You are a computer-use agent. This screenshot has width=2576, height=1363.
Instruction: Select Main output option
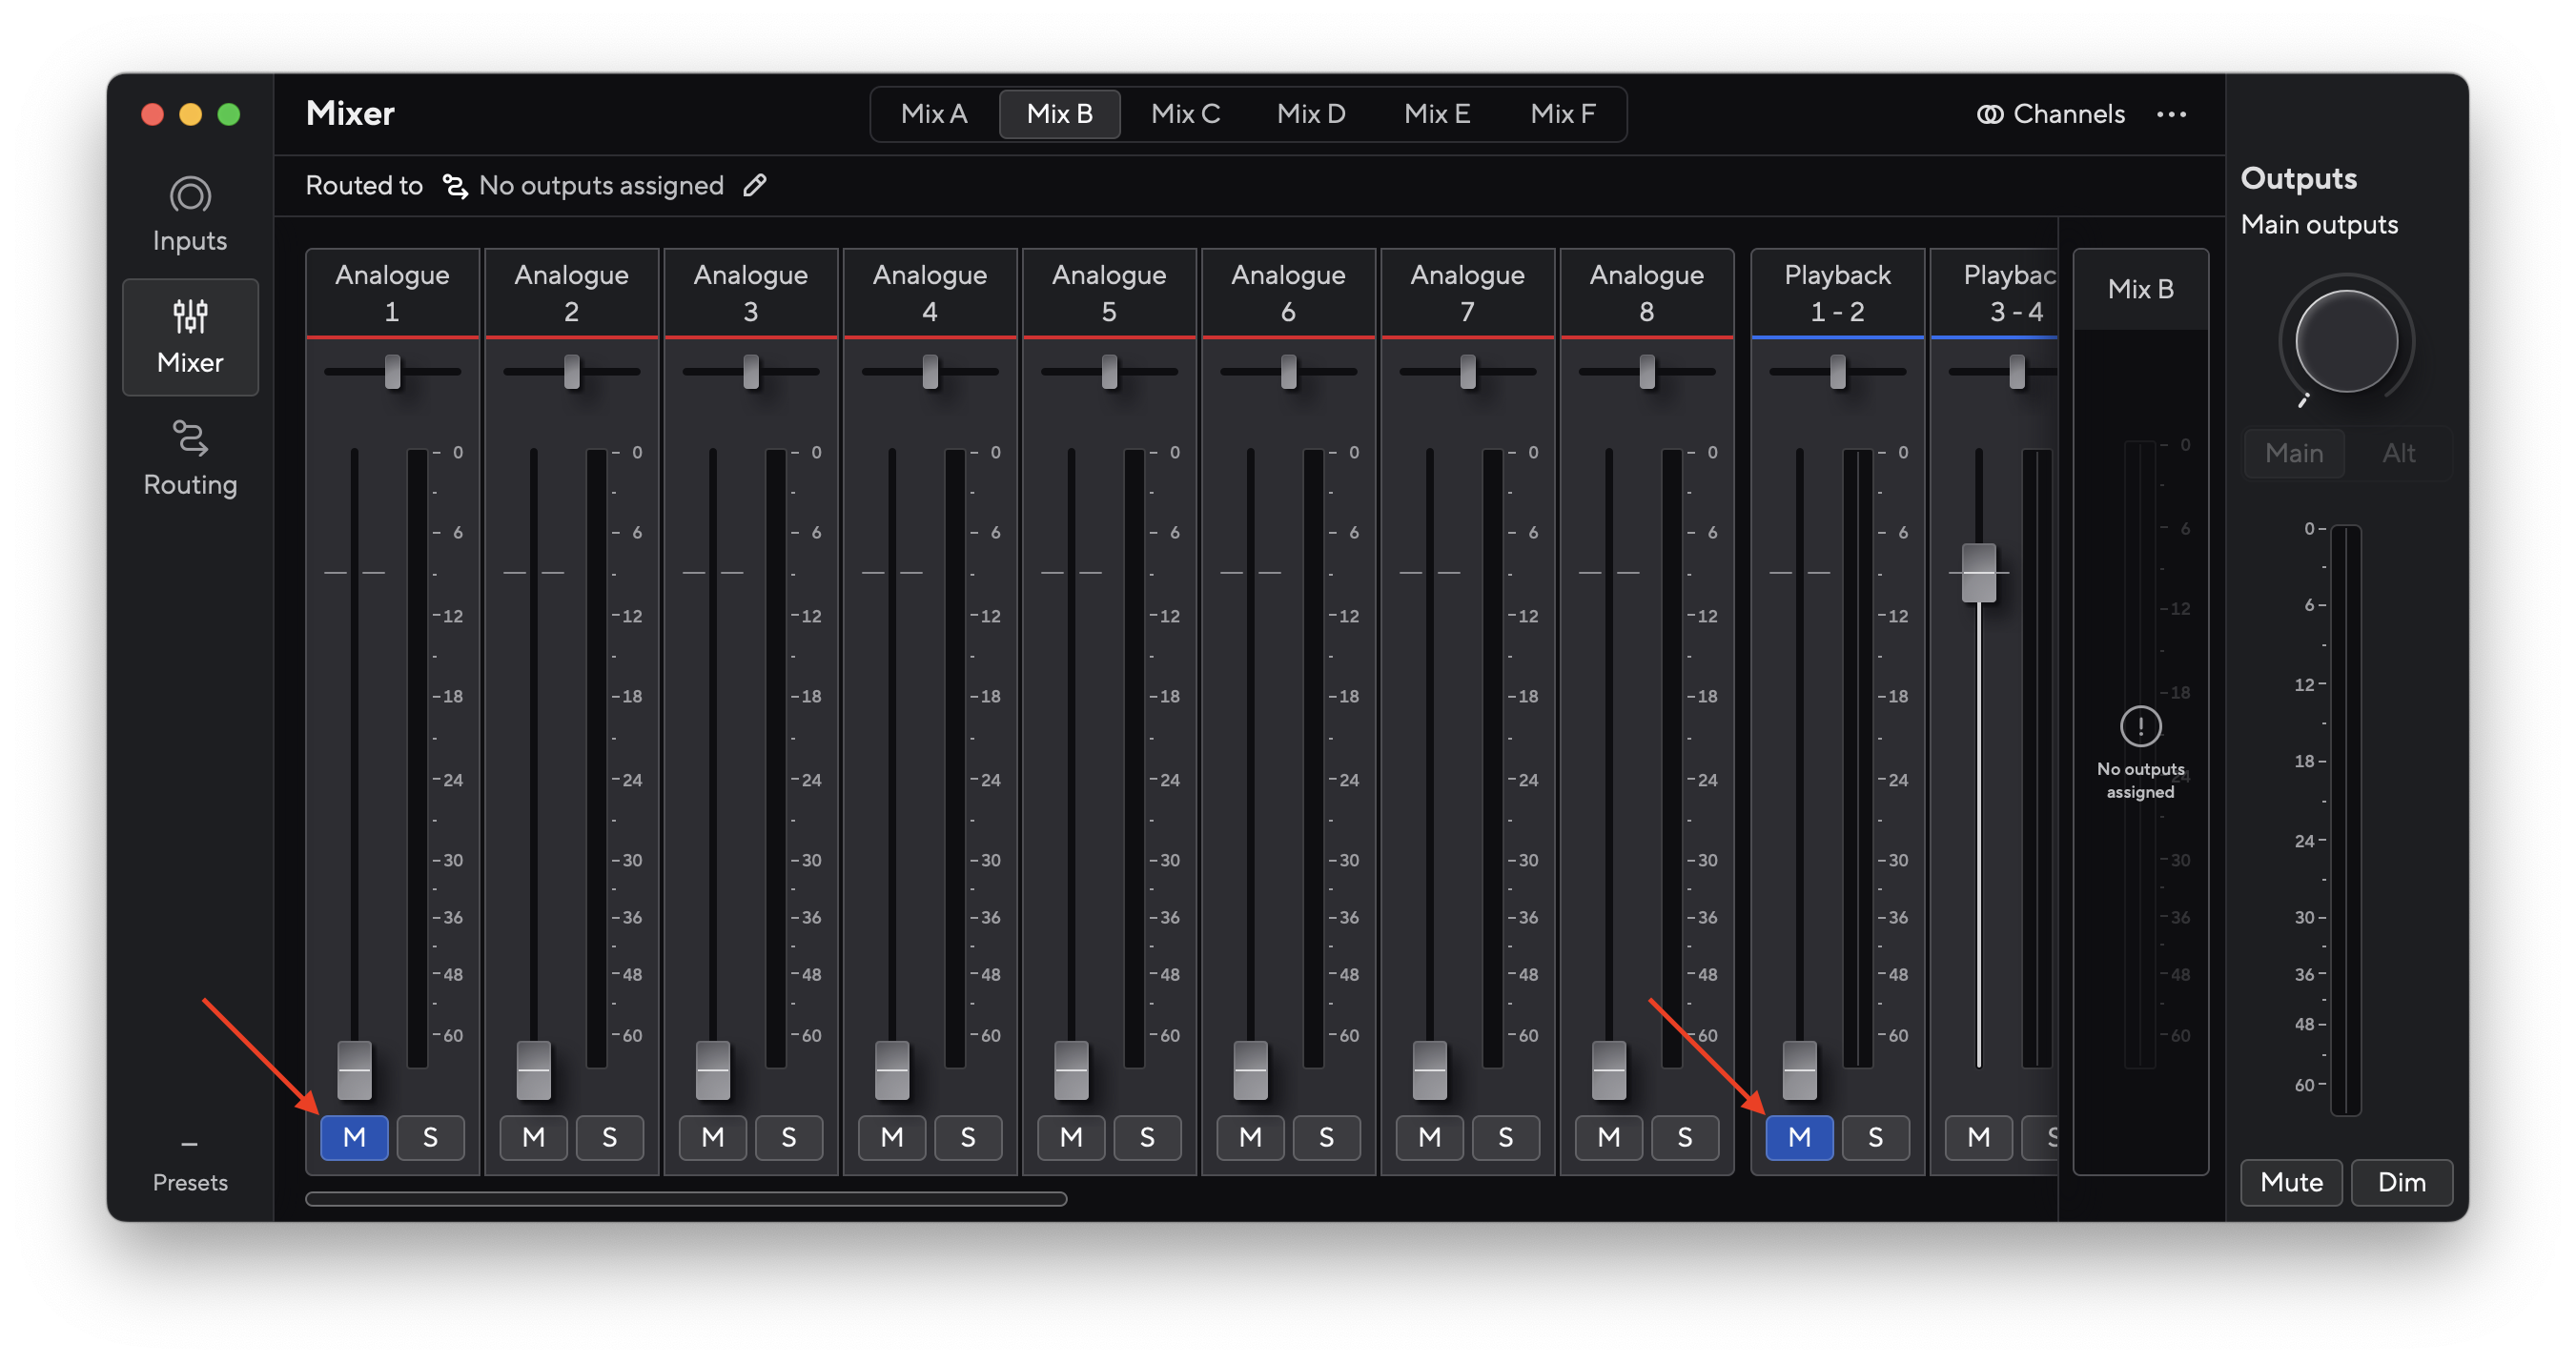point(2294,453)
